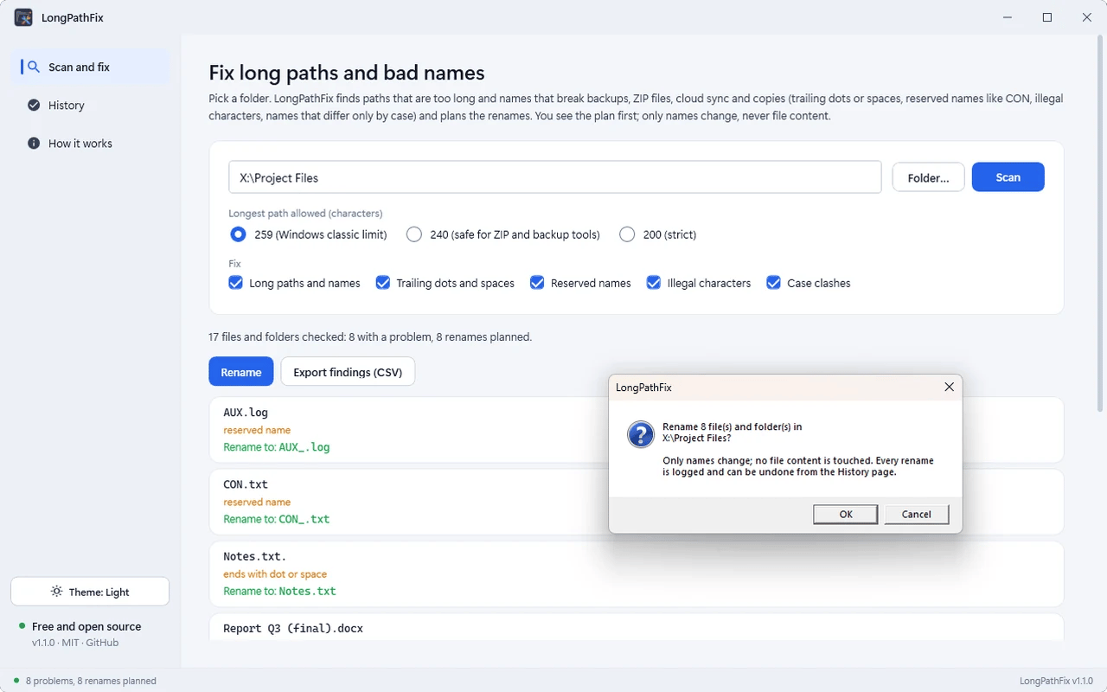Switch theme using Theme: Light button
Screen dimensions: 1107x692
pos(90,592)
